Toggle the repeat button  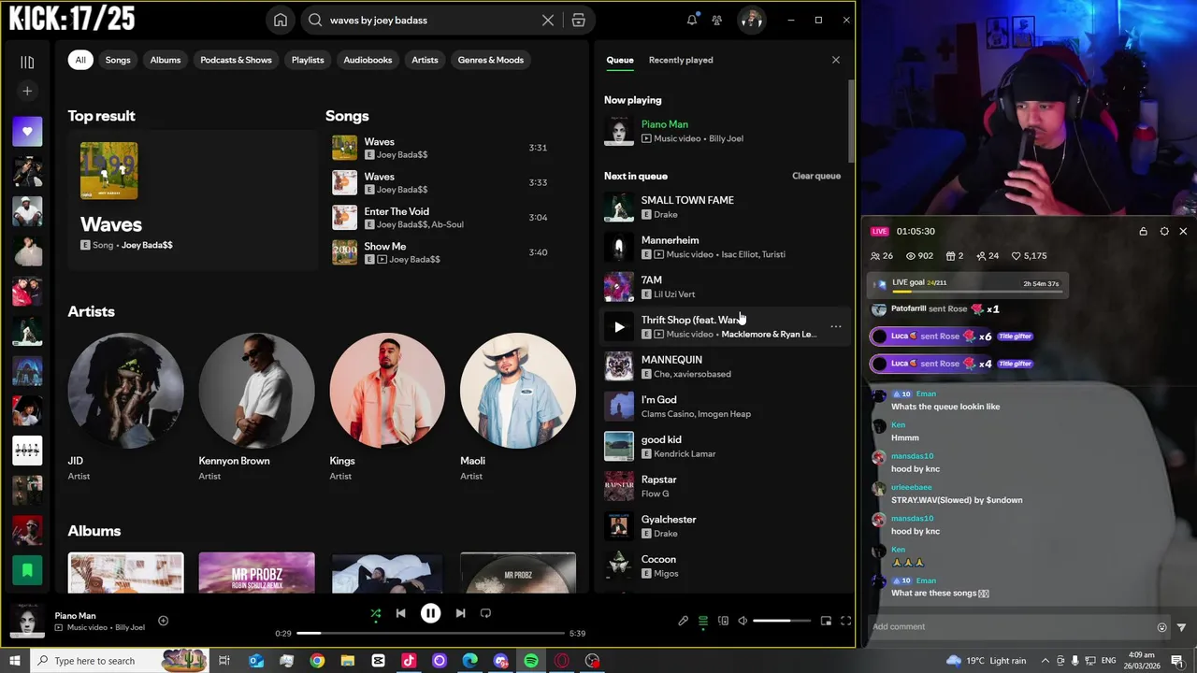pos(485,613)
